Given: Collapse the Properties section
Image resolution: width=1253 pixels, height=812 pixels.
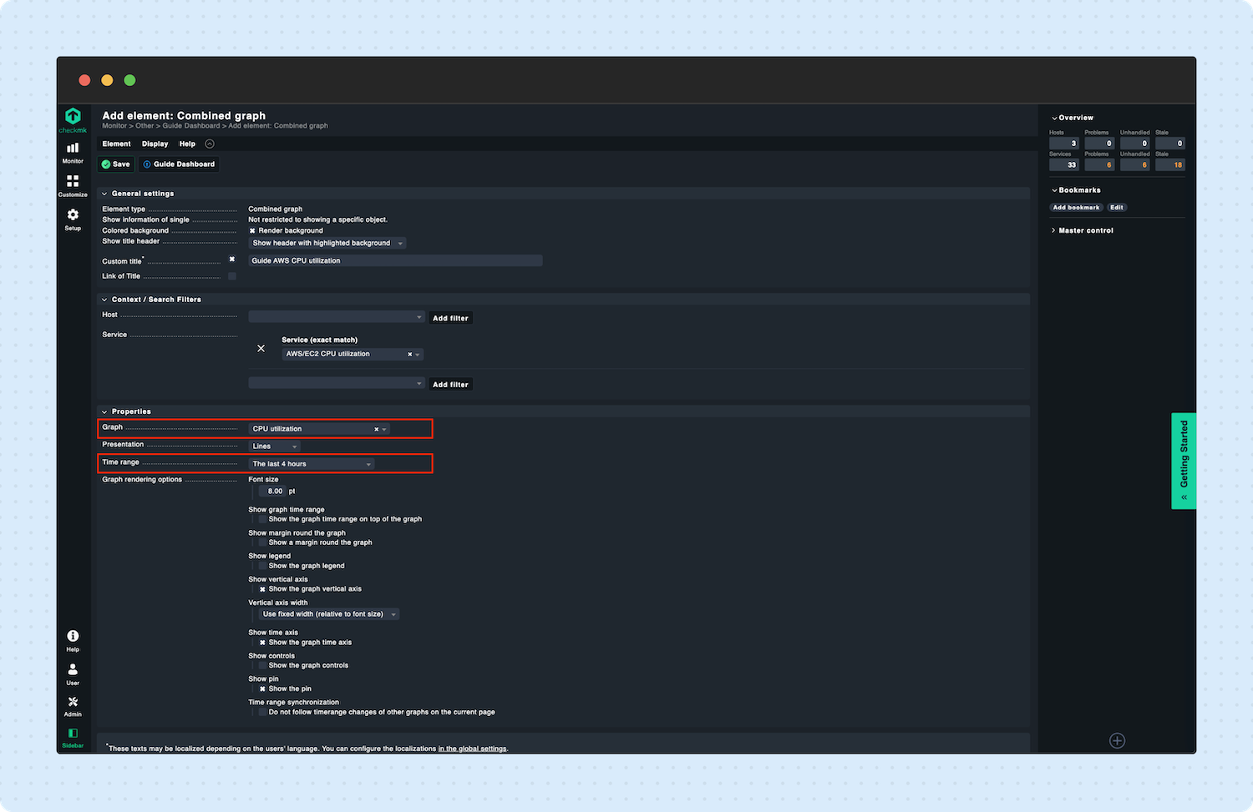Looking at the screenshot, I should tap(104, 411).
